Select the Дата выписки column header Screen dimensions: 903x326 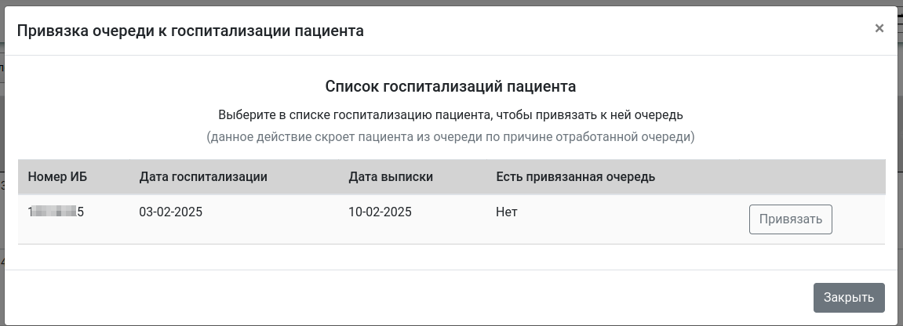tap(391, 177)
